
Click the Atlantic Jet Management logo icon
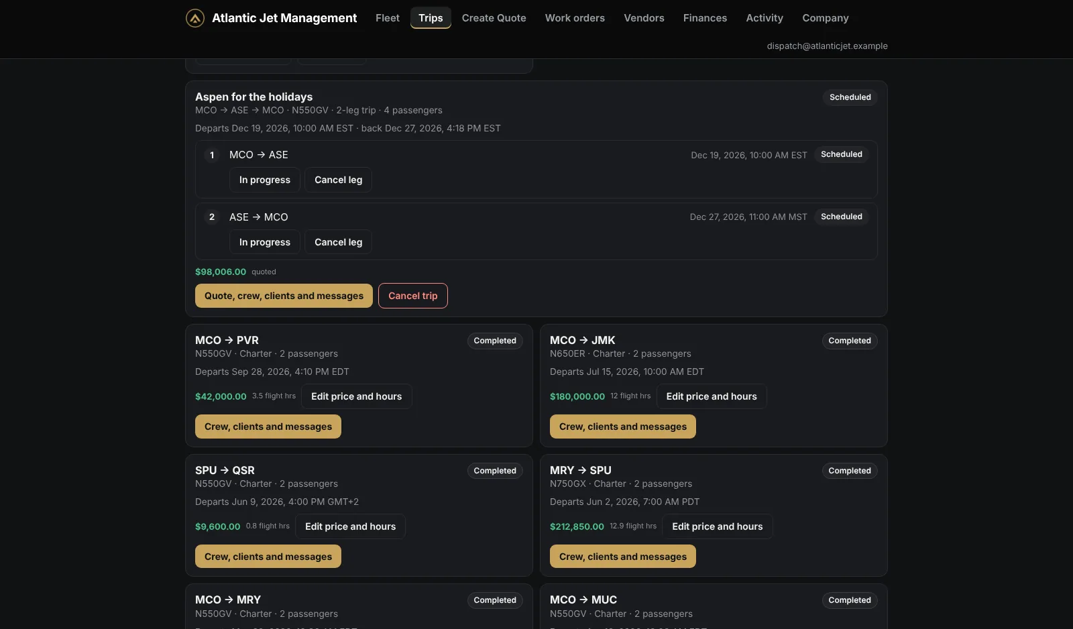195,18
